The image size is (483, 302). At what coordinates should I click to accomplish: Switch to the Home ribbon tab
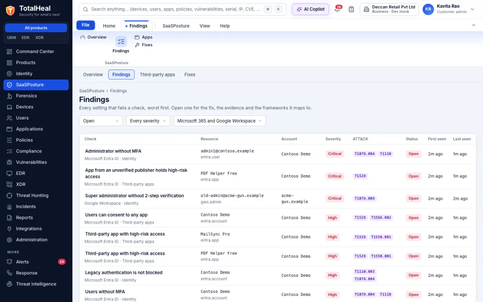click(x=109, y=26)
